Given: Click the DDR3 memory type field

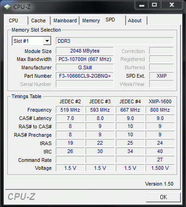Looking at the screenshot, I should tap(114, 41).
